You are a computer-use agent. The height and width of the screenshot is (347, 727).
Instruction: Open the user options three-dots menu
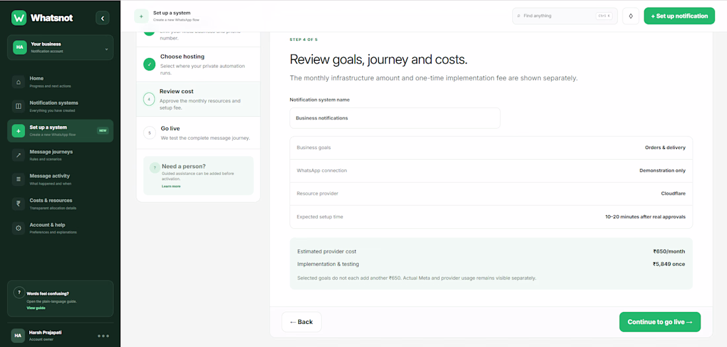click(x=103, y=336)
